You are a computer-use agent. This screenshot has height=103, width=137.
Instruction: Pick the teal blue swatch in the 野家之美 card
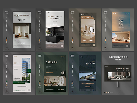[x=105, y=42]
